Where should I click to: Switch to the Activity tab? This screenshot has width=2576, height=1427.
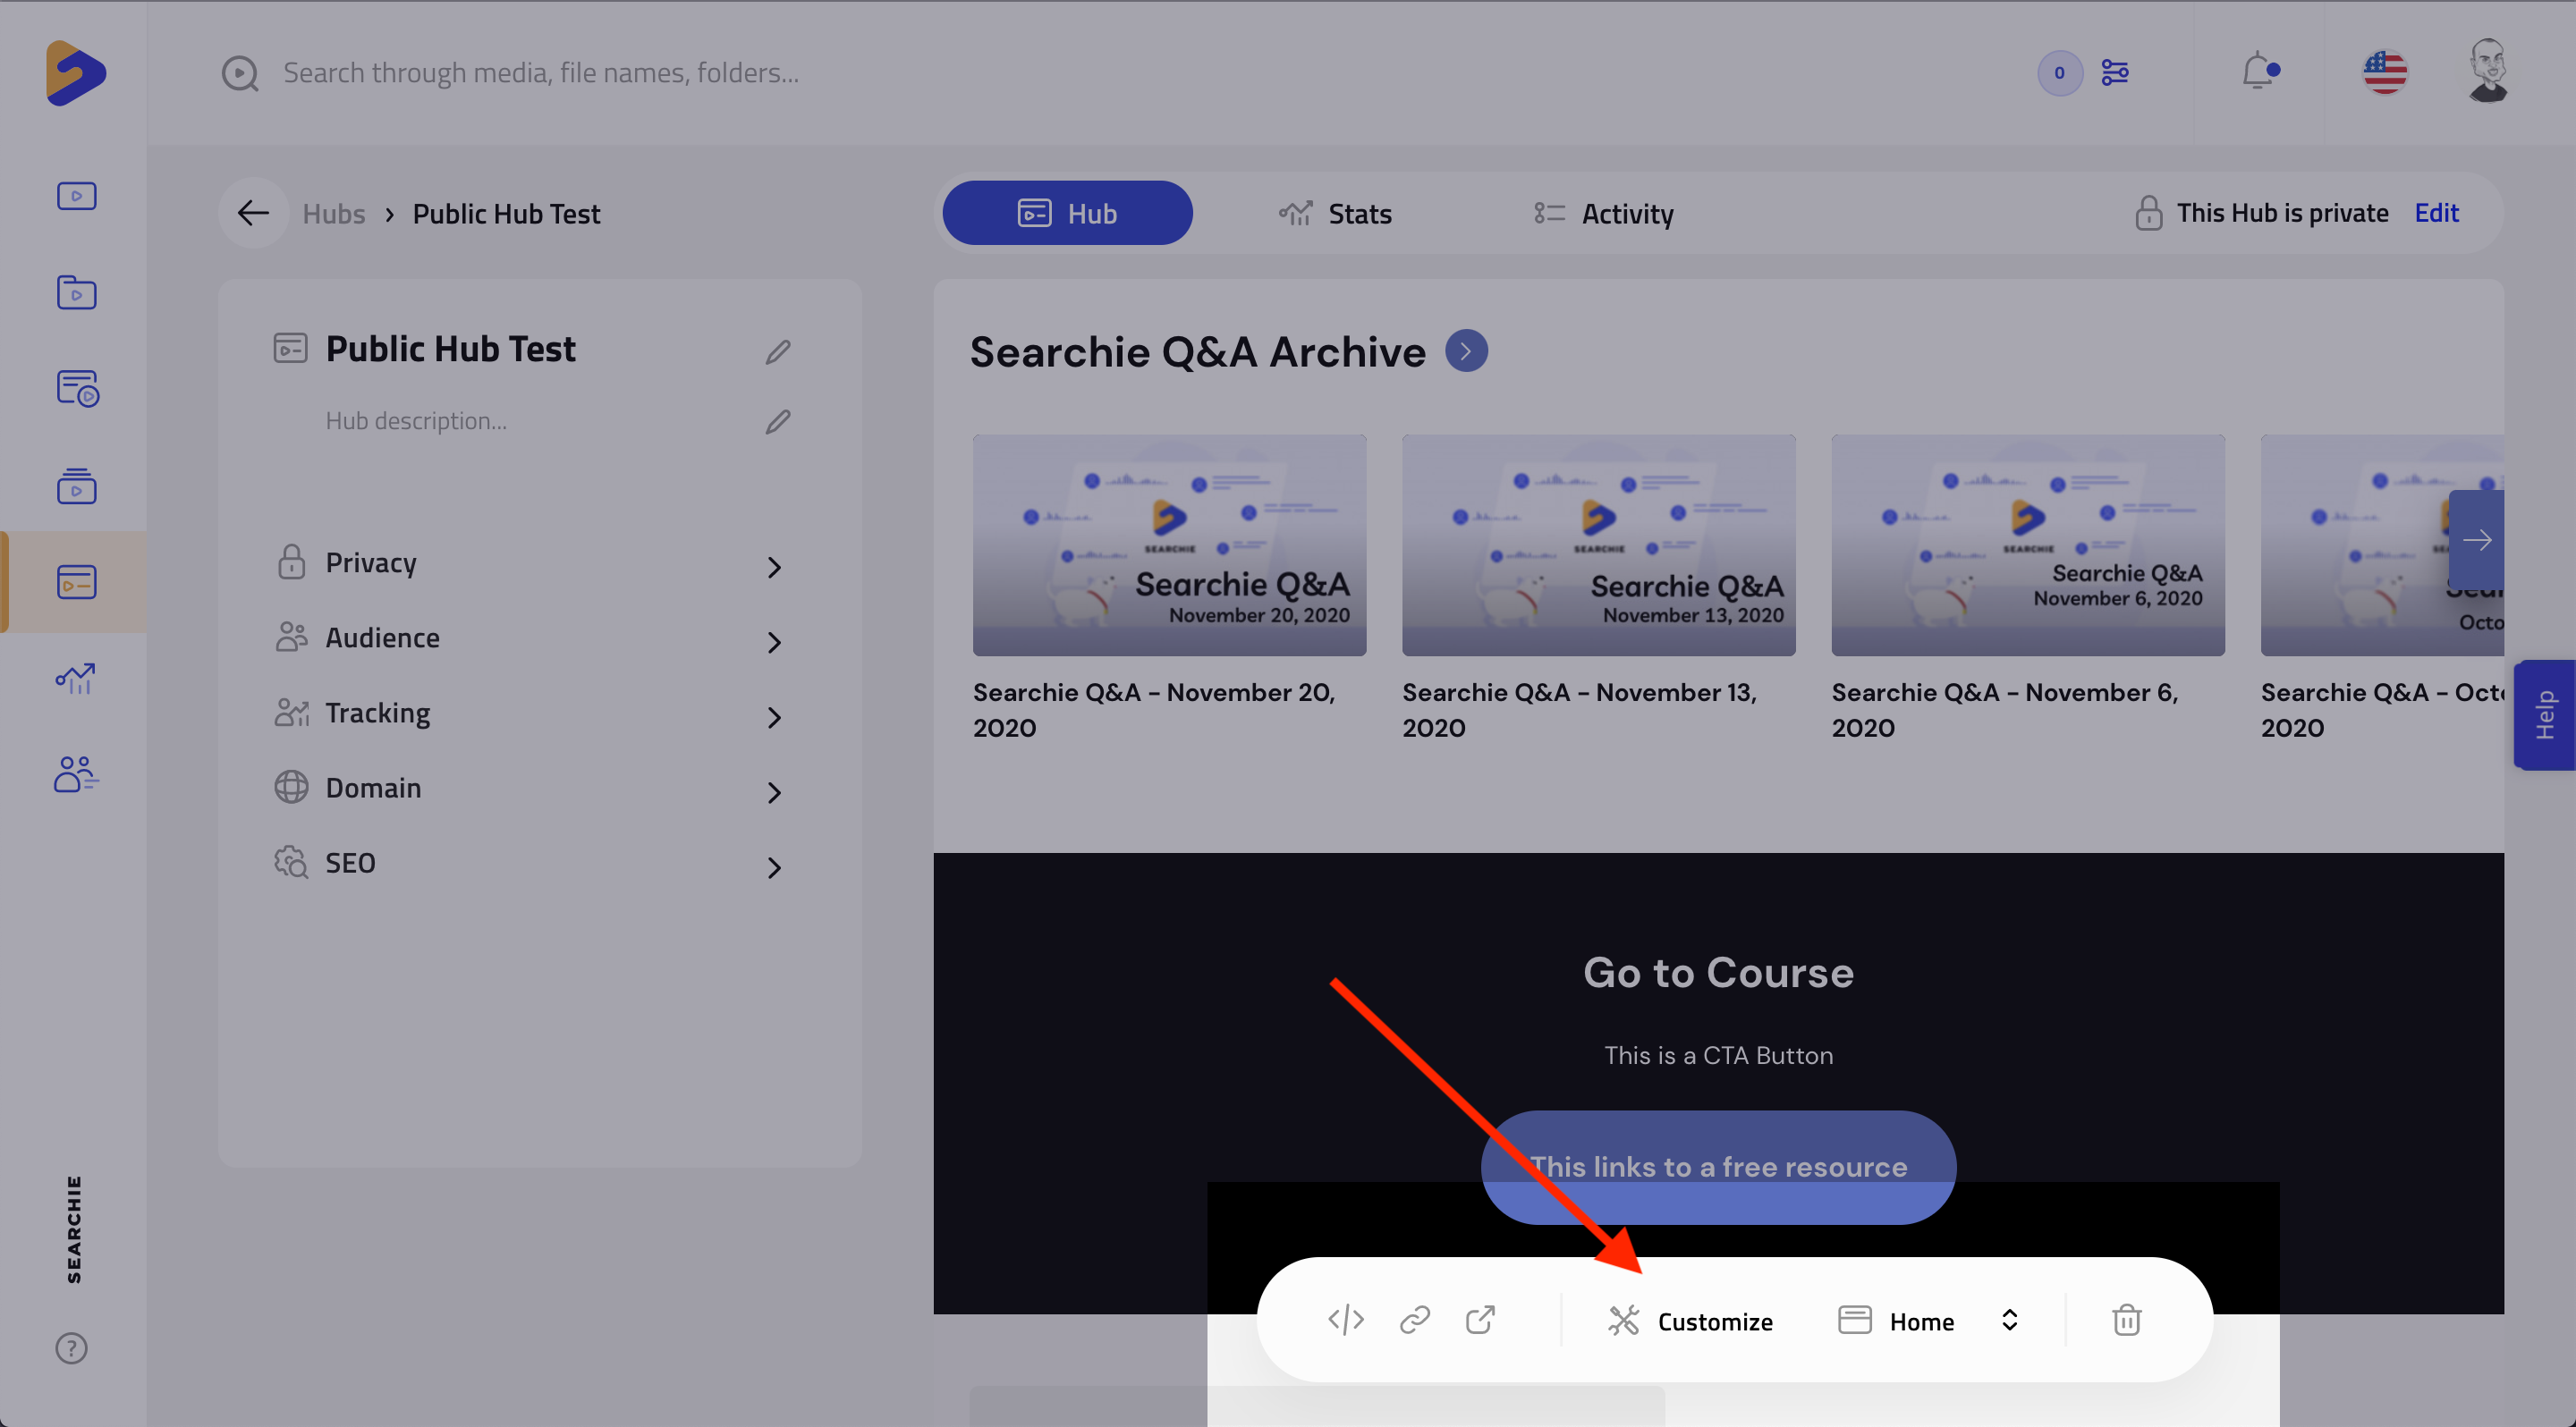coord(1603,214)
